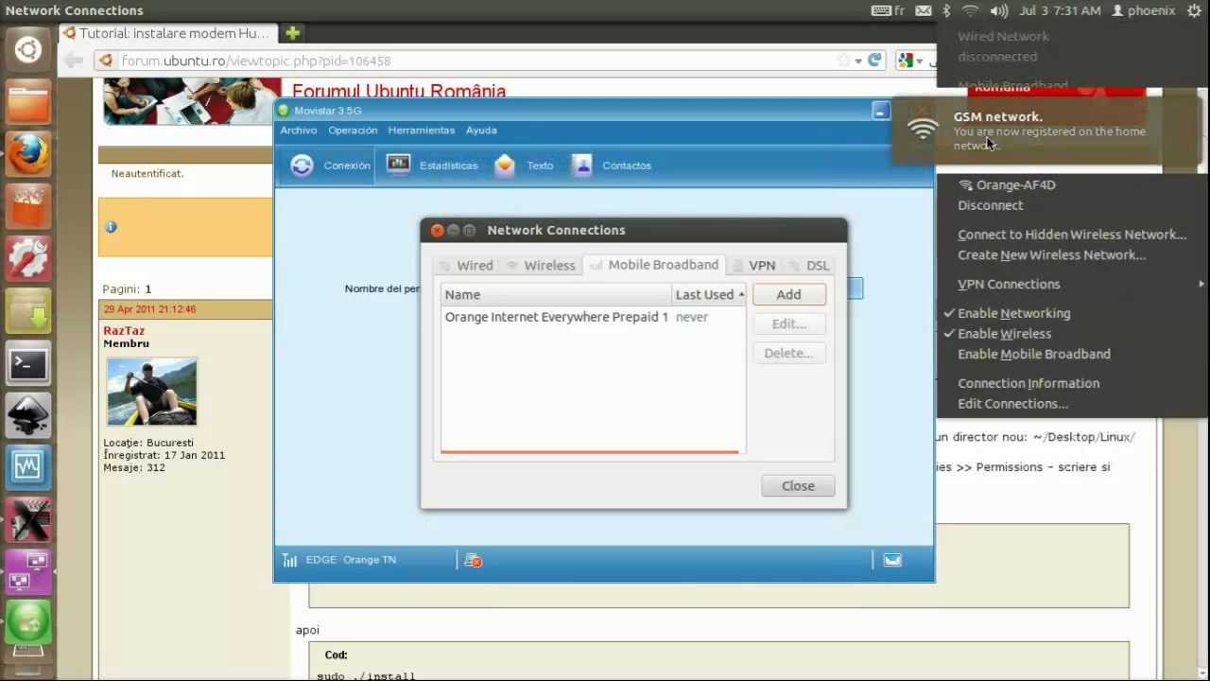Screen dimensions: 1210x681
Task: Select the Orange-AF4D wireless network
Action: pos(1008,185)
